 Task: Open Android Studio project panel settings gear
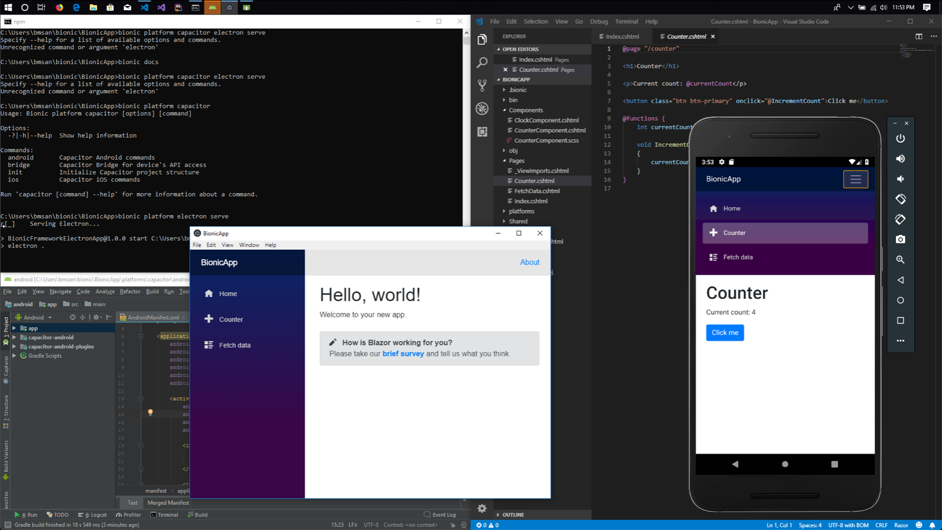(x=97, y=317)
